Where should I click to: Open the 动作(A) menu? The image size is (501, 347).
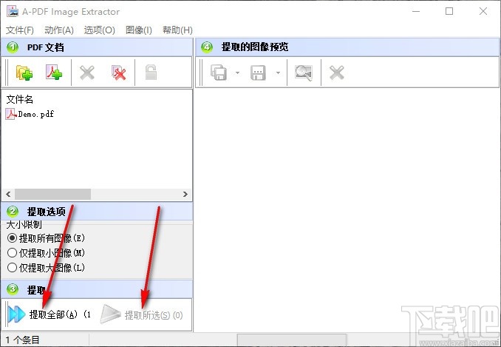click(x=59, y=30)
